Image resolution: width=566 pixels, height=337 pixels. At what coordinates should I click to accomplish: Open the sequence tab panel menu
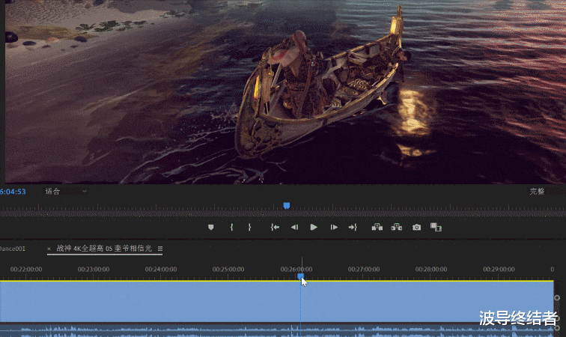click(x=159, y=249)
